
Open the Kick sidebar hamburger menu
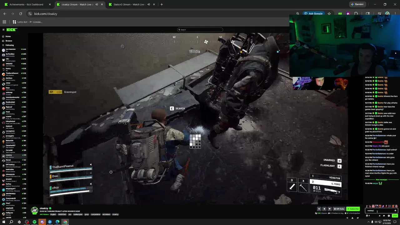[3, 30]
